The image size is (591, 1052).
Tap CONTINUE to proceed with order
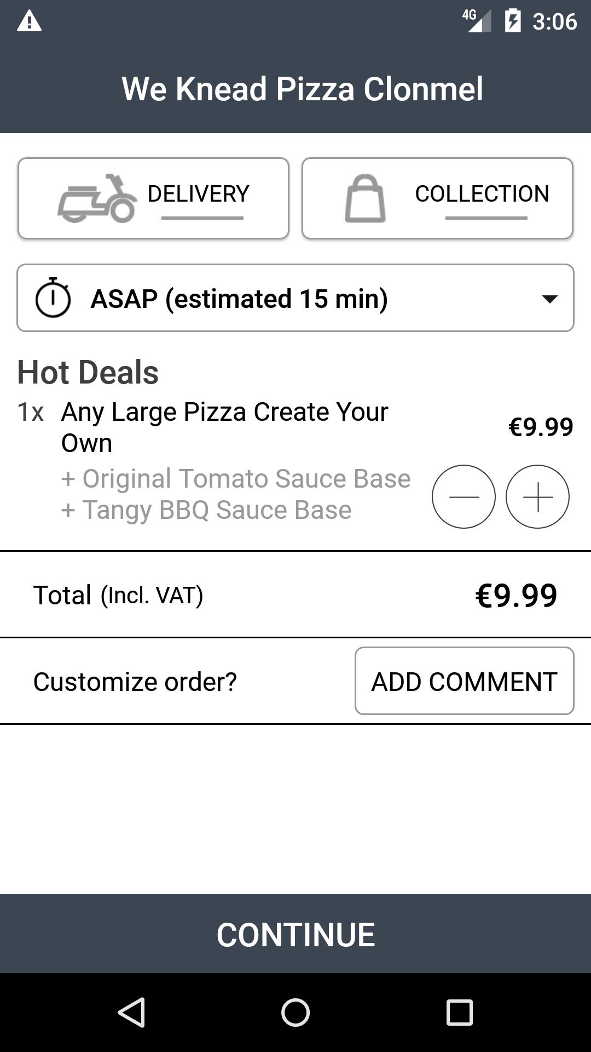tap(296, 934)
